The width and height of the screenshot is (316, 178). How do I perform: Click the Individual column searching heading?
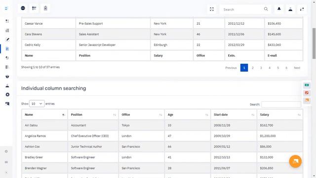click(54, 89)
